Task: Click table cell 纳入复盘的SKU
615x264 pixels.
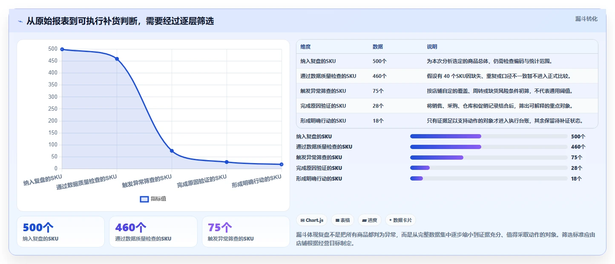Action: [x=318, y=61]
